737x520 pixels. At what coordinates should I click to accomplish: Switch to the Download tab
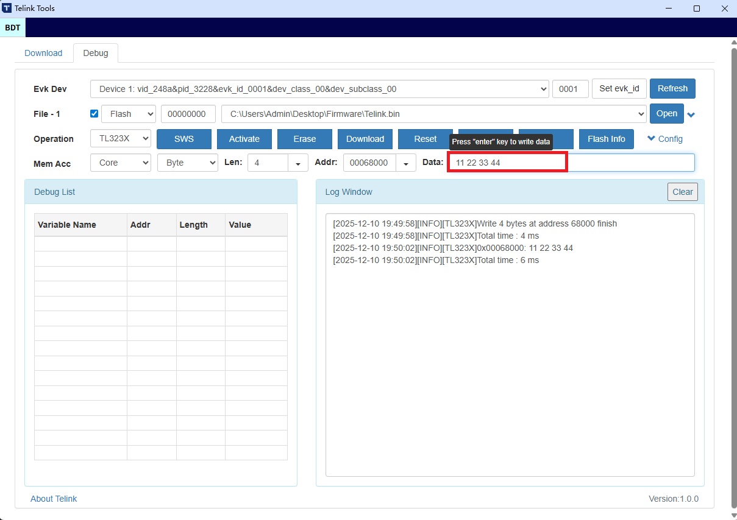(x=43, y=53)
